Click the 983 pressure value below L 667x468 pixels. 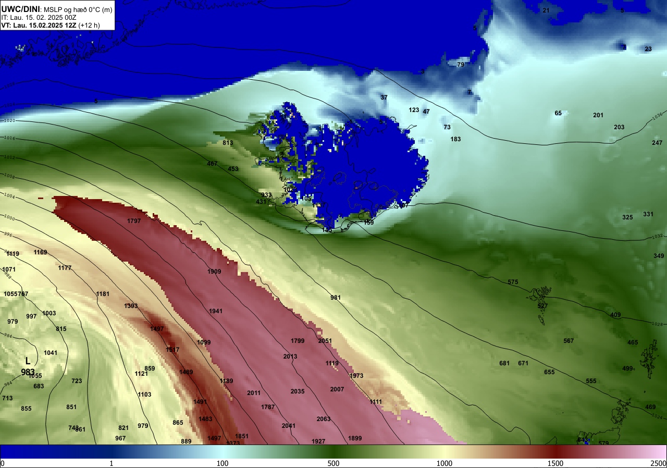click(x=28, y=372)
